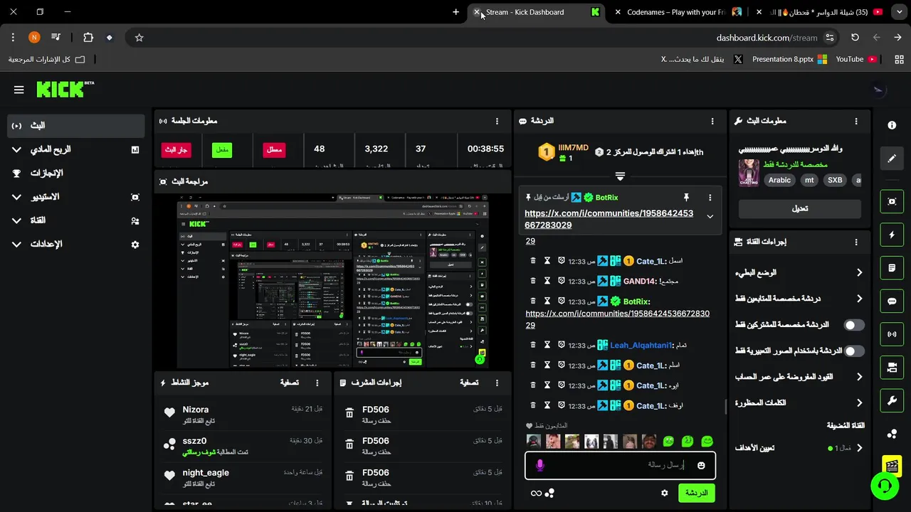The image size is (911, 512).
Task: Click the heart icon next to Nizora
Action: 169,412
